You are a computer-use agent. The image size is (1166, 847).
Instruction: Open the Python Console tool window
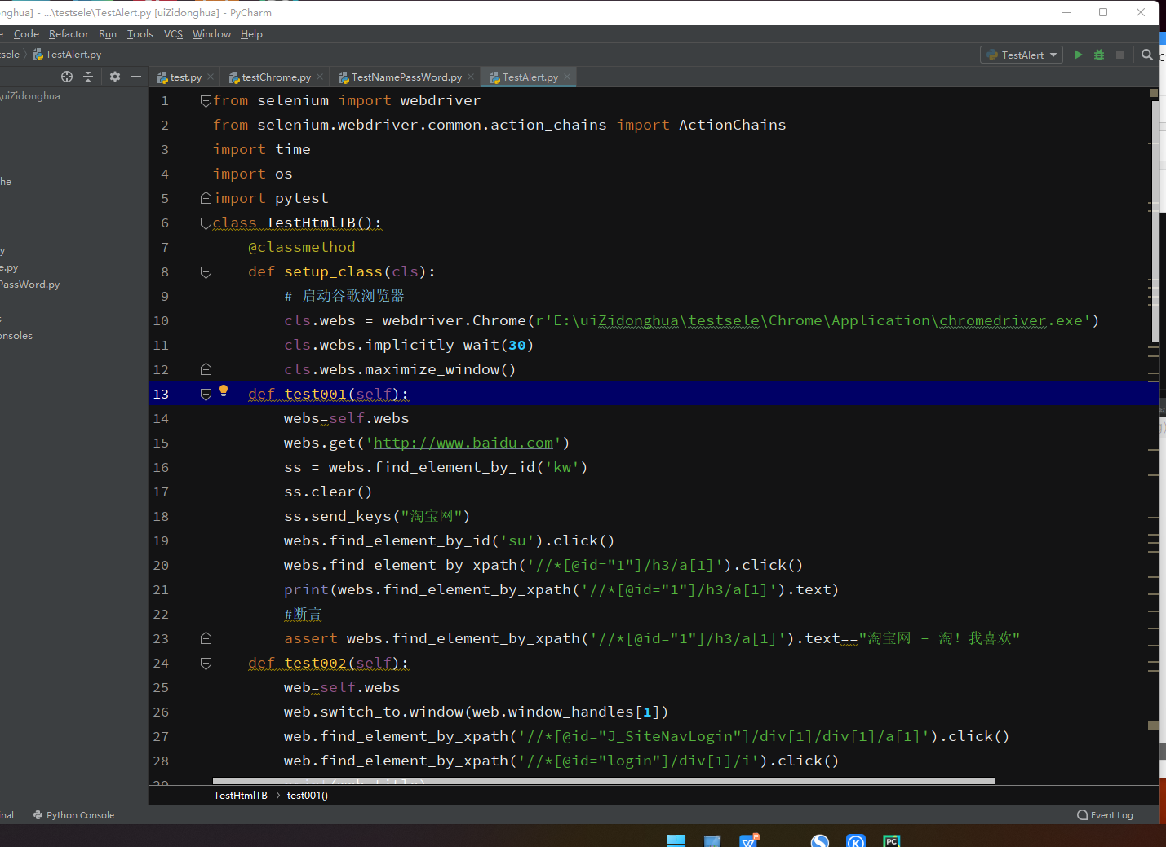tap(73, 815)
